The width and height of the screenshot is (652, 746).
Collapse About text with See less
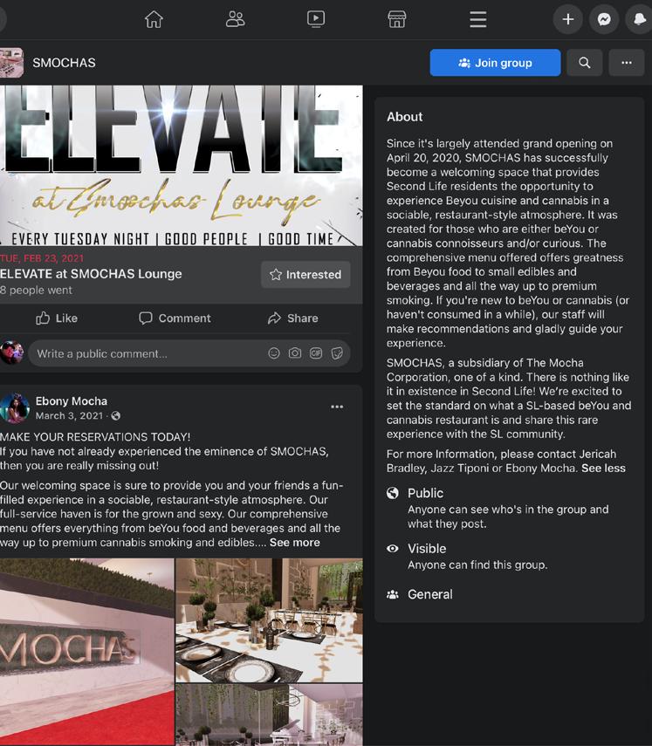(603, 469)
